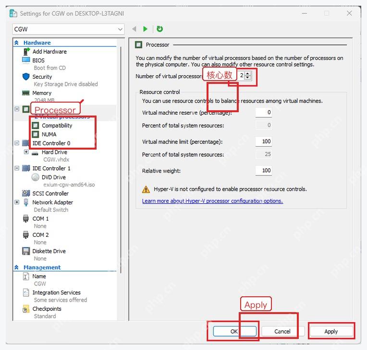
Task: Select the Diskette Drive floppy icon
Action: [26, 251]
